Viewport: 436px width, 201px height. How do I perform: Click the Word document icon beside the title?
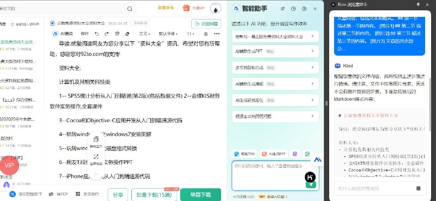(52, 23)
